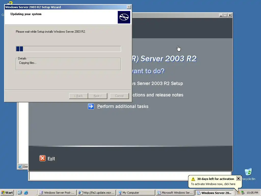Click the setup wizard CD disc icon
Screen dimensions: 261x196
coord(124,17)
